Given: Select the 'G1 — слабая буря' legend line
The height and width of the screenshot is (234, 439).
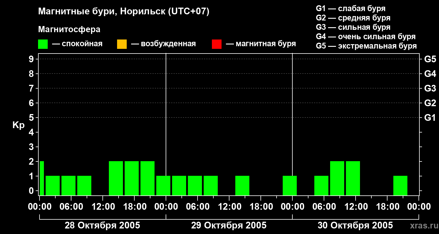Looking at the screenshot, I should coord(351,8).
